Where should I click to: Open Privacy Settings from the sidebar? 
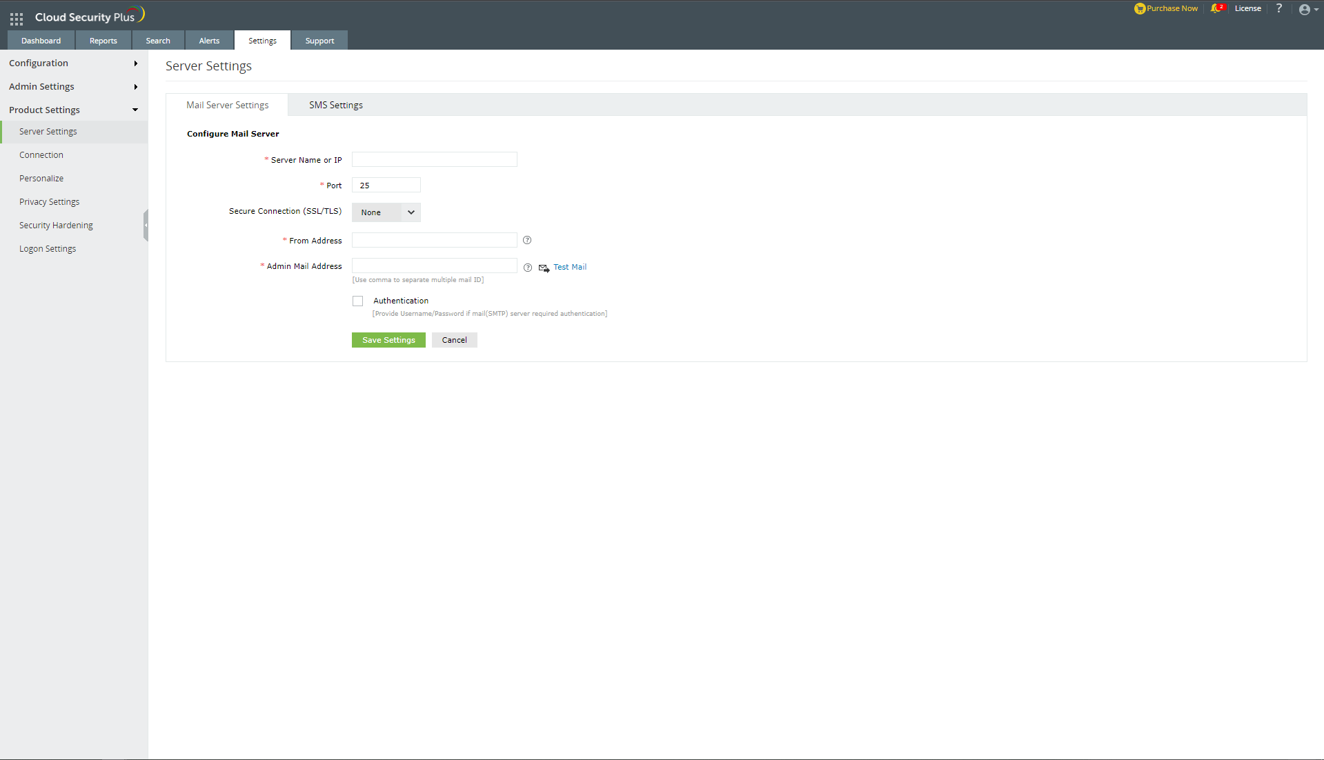[49, 201]
